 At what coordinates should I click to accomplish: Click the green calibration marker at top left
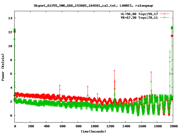[15, 30]
